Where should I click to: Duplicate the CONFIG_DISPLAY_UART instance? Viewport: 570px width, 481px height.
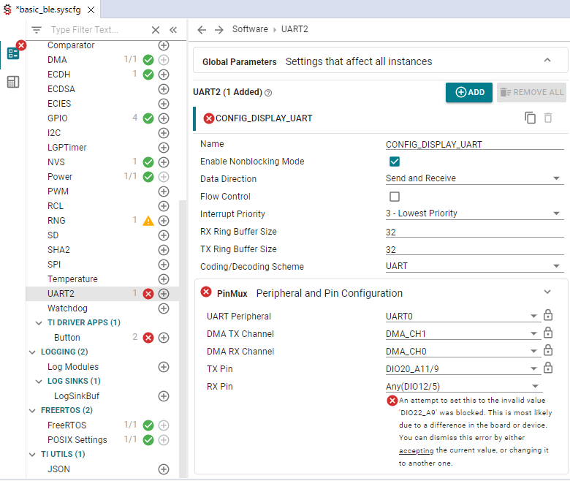click(x=531, y=118)
